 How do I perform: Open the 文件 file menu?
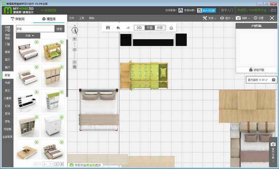[x=71, y=18]
